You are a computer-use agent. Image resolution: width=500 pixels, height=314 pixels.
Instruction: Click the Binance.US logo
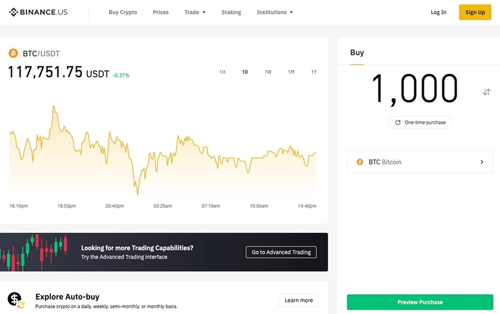(x=38, y=12)
